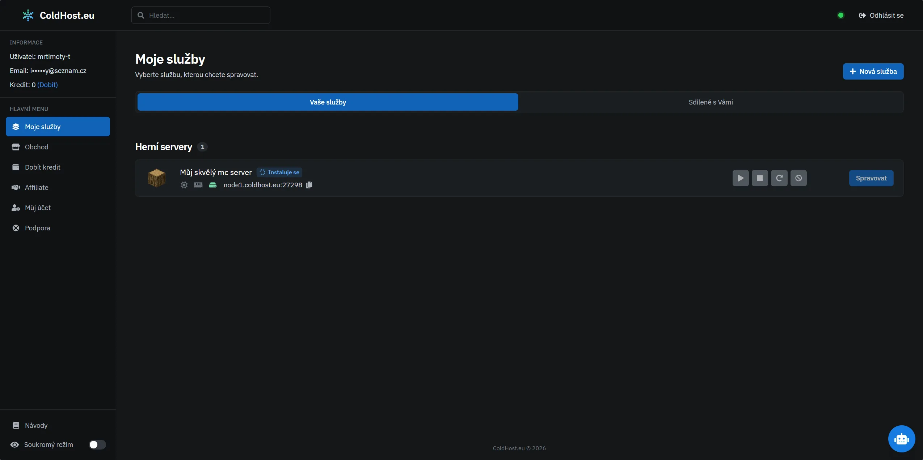
Task: Focus the Hledat... search field
Action: 201,15
